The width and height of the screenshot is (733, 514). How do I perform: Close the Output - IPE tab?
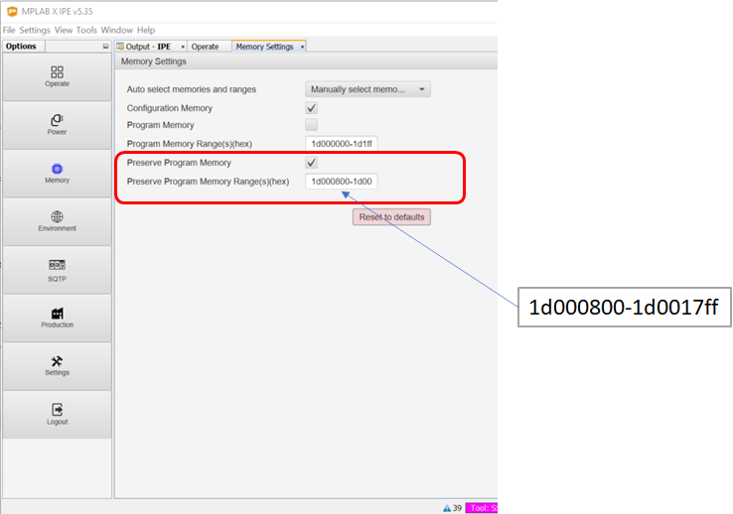tap(183, 47)
